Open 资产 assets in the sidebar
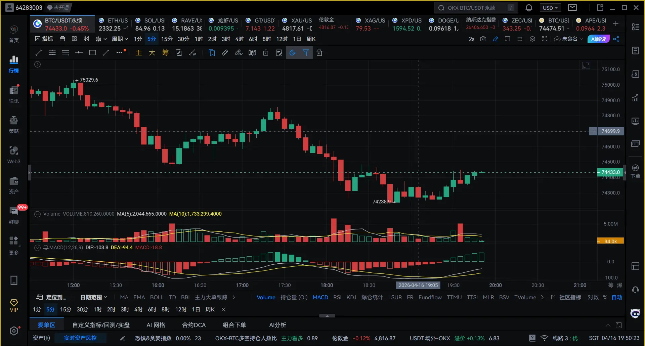 click(14, 185)
